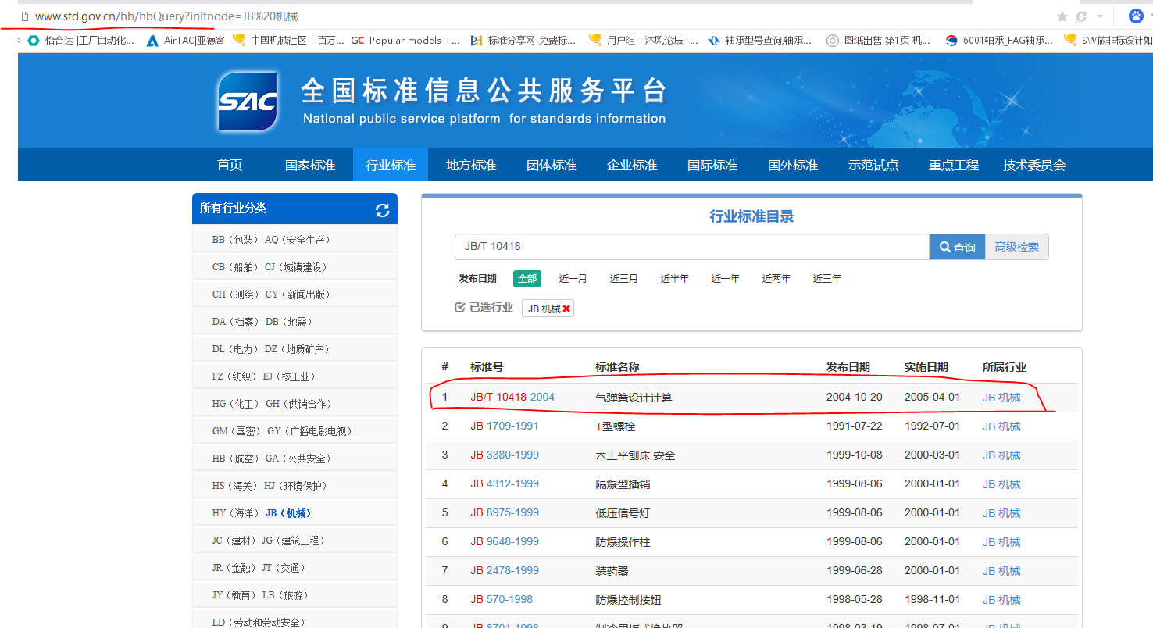This screenshot has width=1153, height=628.
Task: Open standard JB 1709-1991
Action: click(505, 426)
